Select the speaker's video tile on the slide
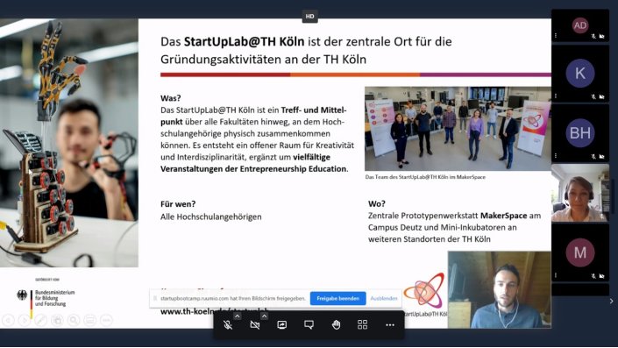 [500, 289]
